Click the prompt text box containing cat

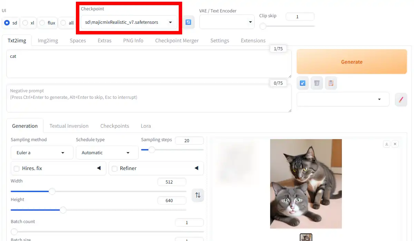pyautogui.click(x=149, y=64)
